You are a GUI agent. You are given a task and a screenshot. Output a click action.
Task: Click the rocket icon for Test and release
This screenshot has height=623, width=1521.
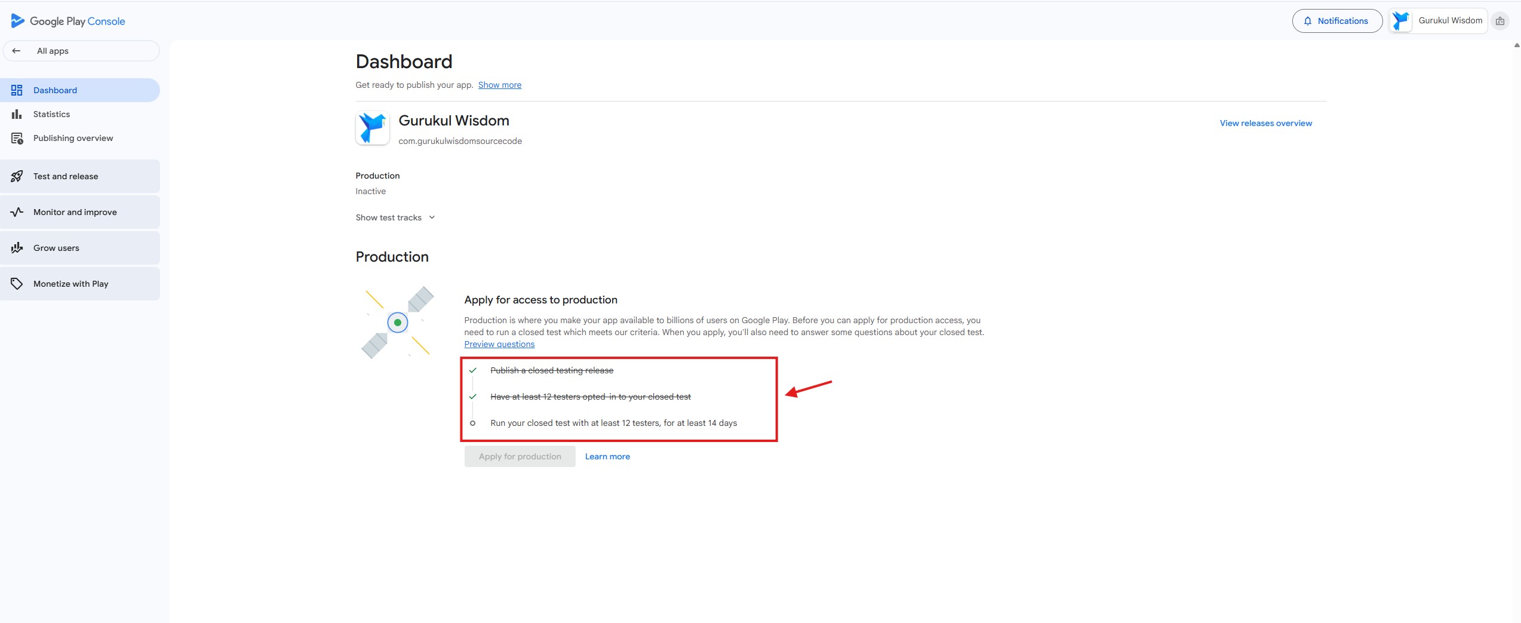pyautogui.click(x=17, y=176)
